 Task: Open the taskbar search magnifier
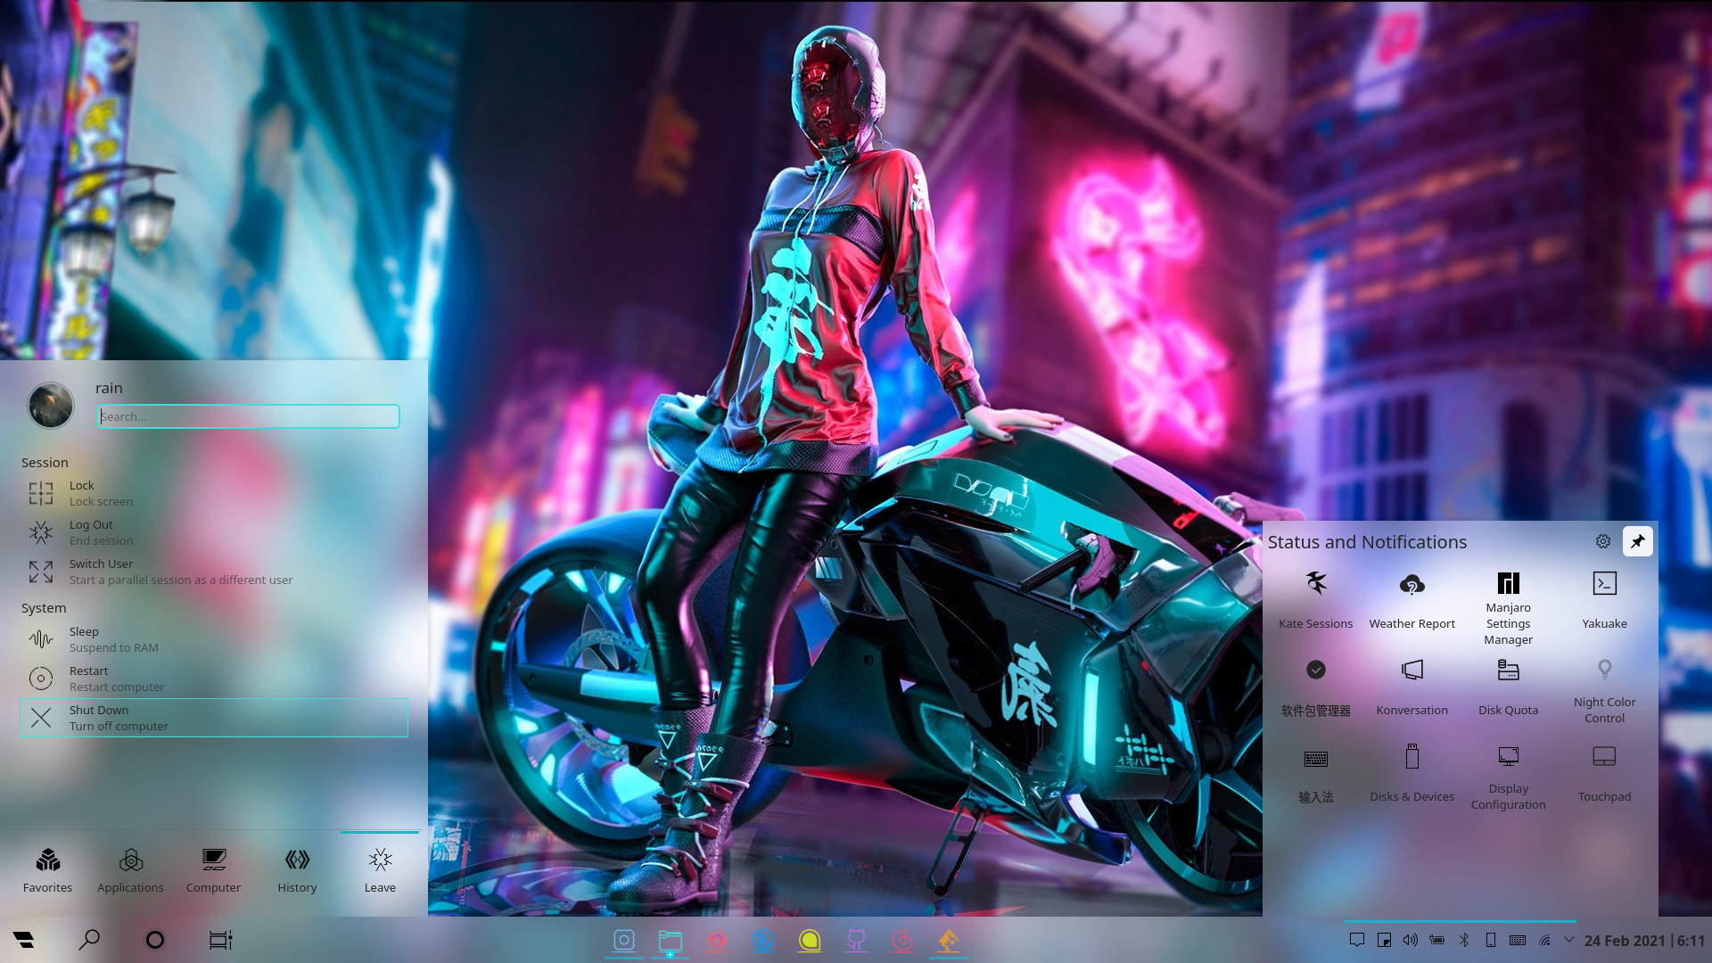point(89,940)
